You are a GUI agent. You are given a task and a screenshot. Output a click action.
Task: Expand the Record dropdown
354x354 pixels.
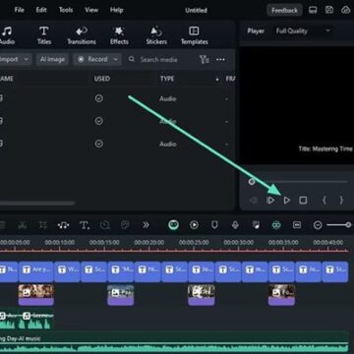115,59
